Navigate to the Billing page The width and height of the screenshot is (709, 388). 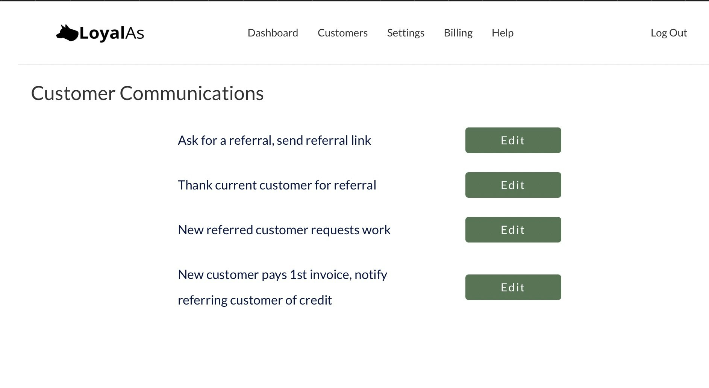pos(458,33)
